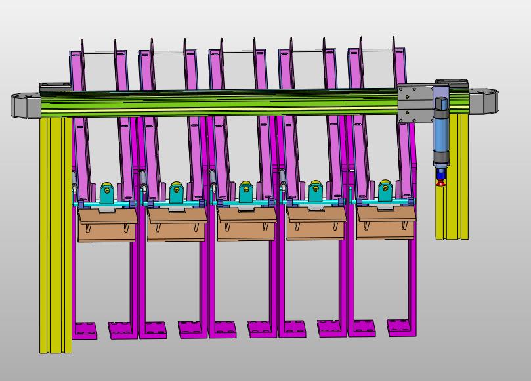Select the gray carriage plate with bolt holes

415,104
